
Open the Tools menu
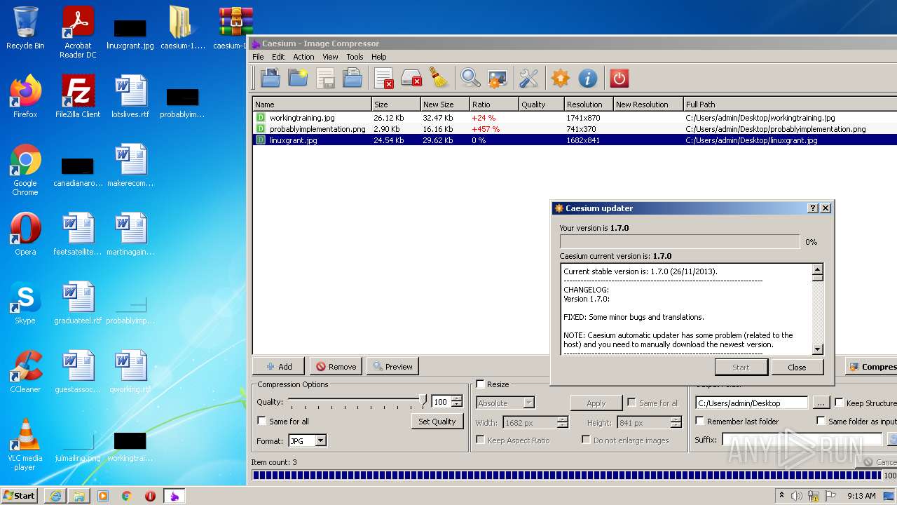[x=355, y=57]
